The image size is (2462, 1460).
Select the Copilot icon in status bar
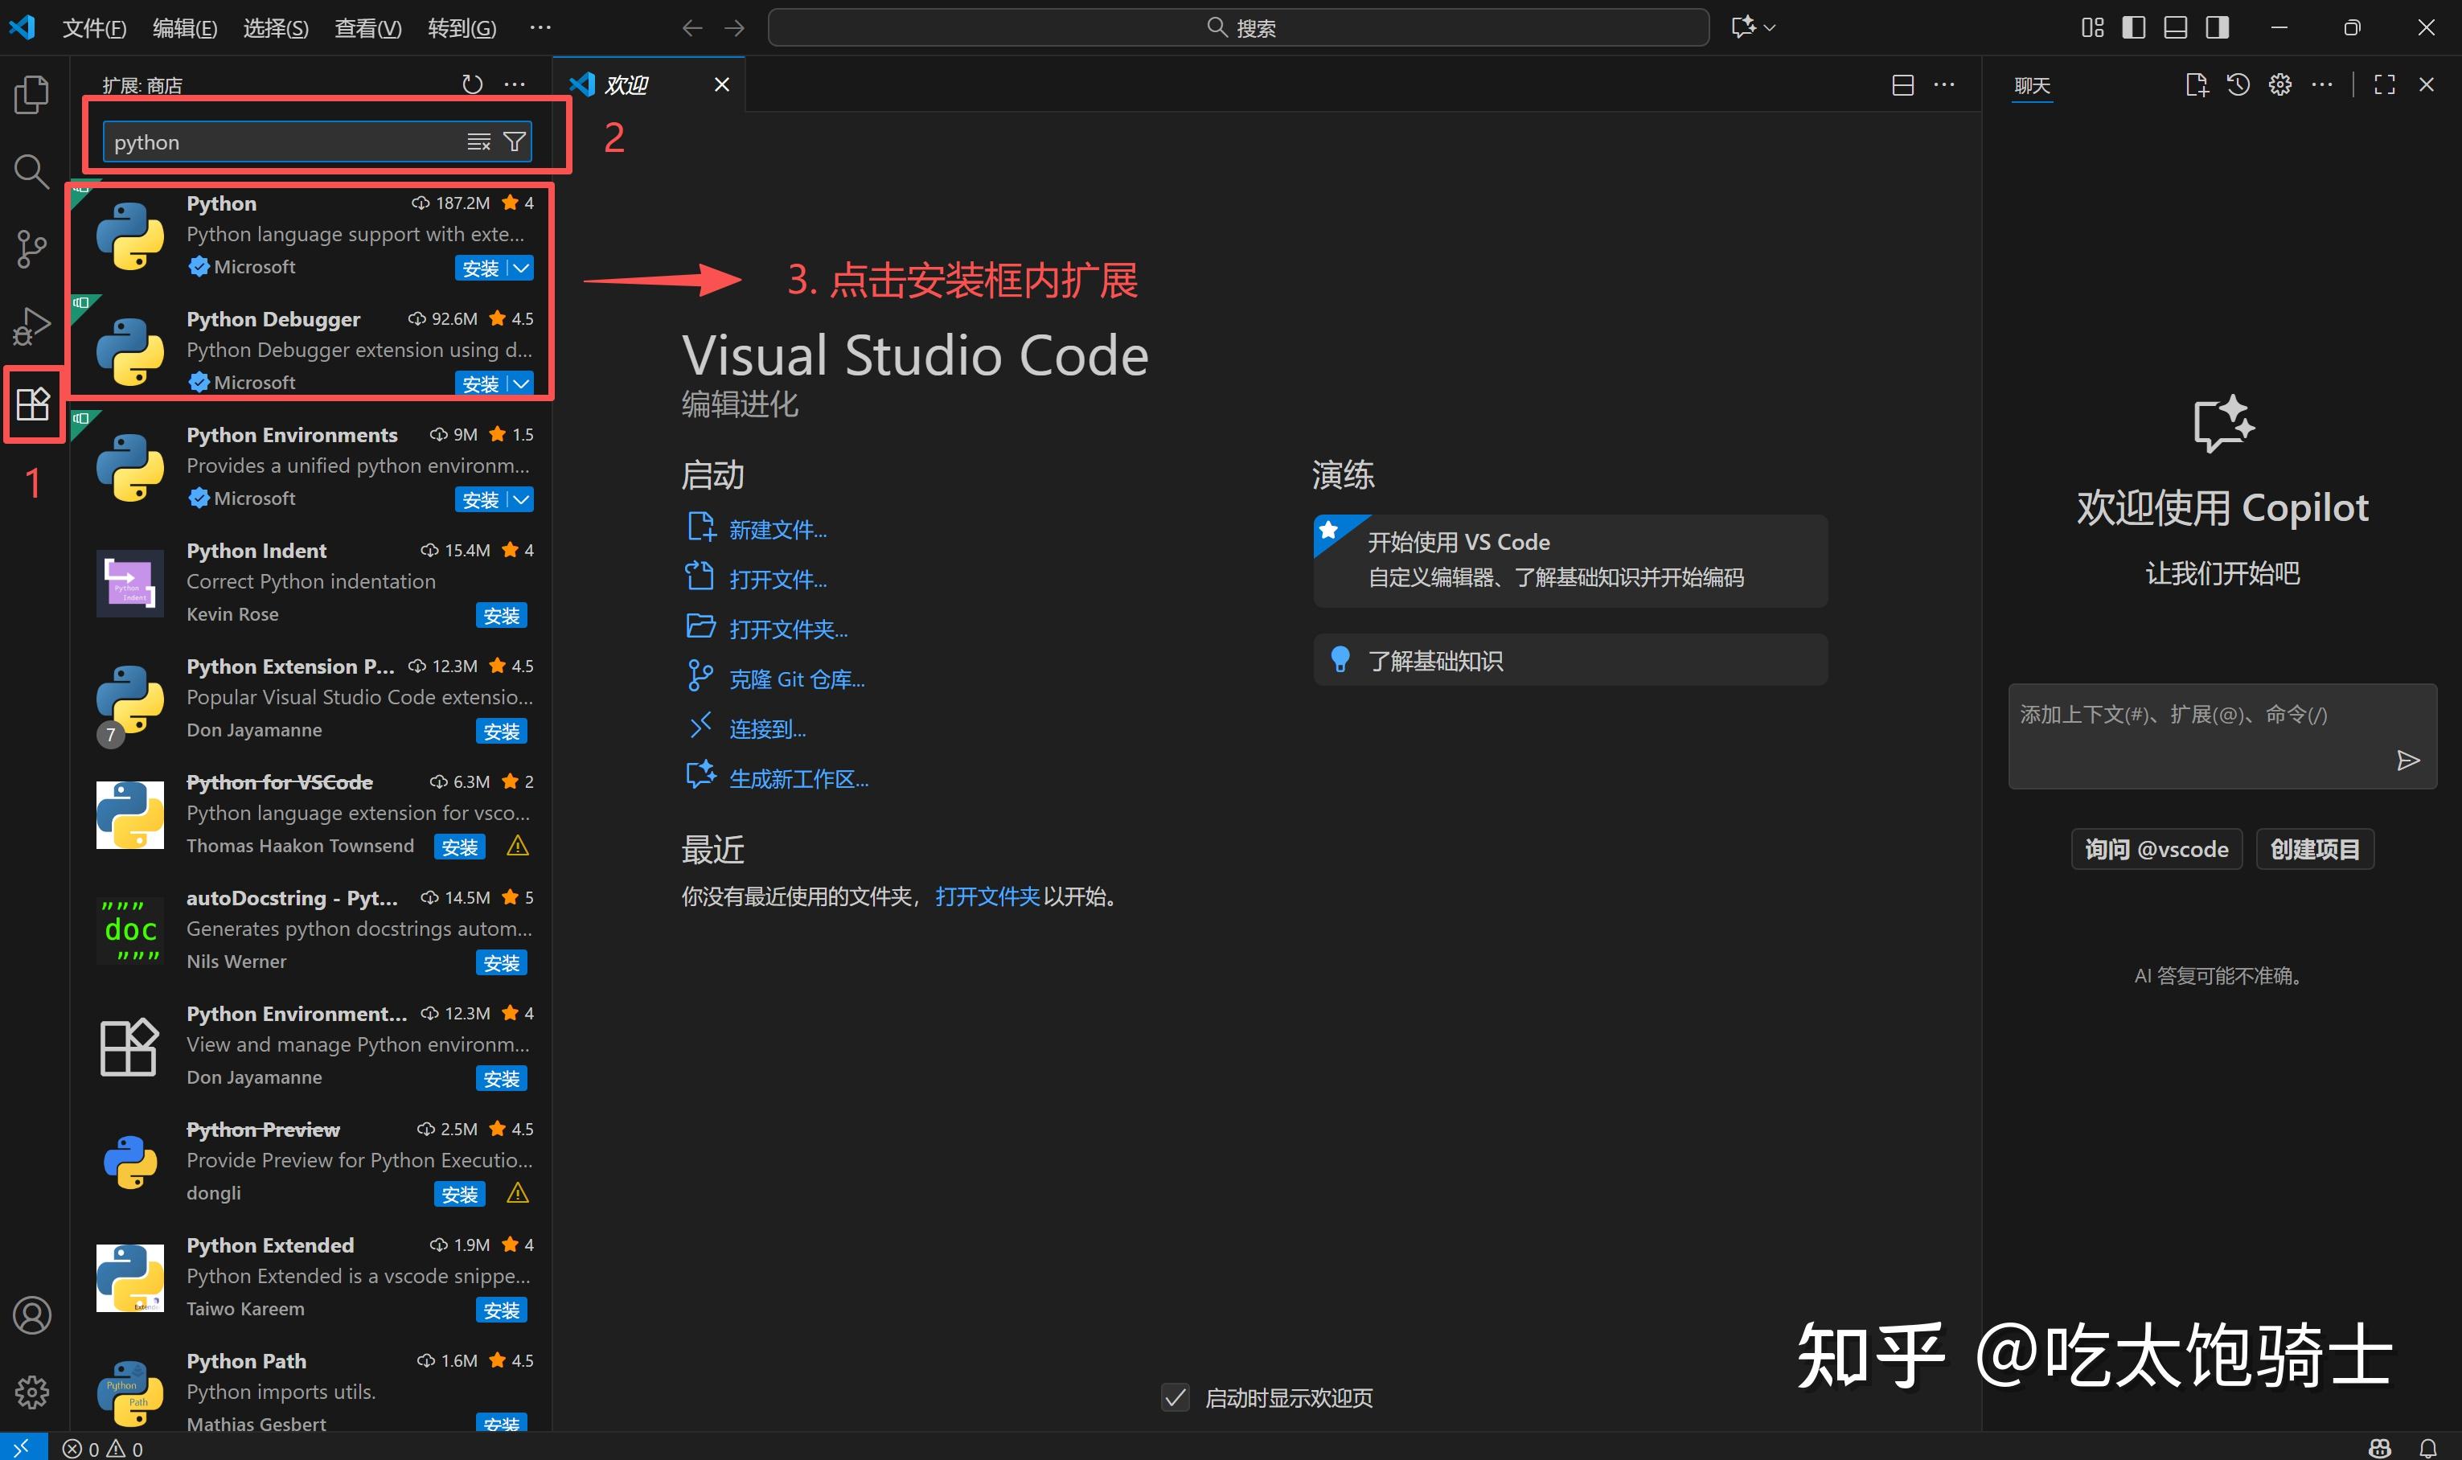(x=2380, y=1448)
